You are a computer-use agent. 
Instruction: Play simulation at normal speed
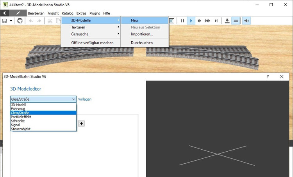(x=191, y=21)
